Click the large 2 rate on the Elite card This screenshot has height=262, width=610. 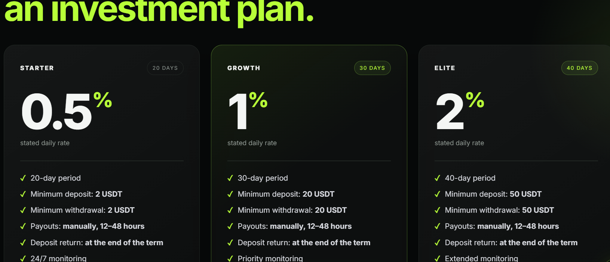[x=450, y=112]
